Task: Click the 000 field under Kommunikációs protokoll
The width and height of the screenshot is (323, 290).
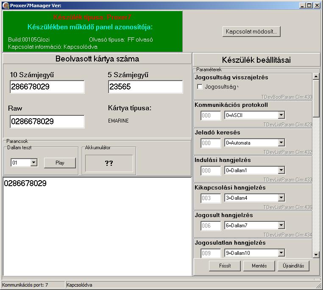Action: [x=211, y=115]
